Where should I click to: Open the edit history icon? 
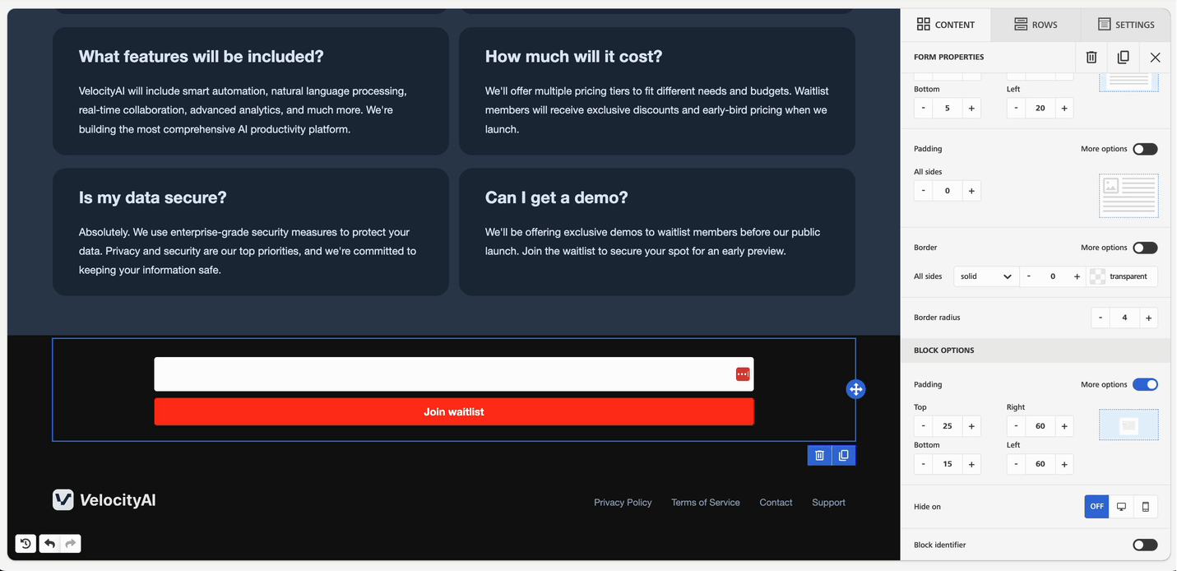(25, 543)
